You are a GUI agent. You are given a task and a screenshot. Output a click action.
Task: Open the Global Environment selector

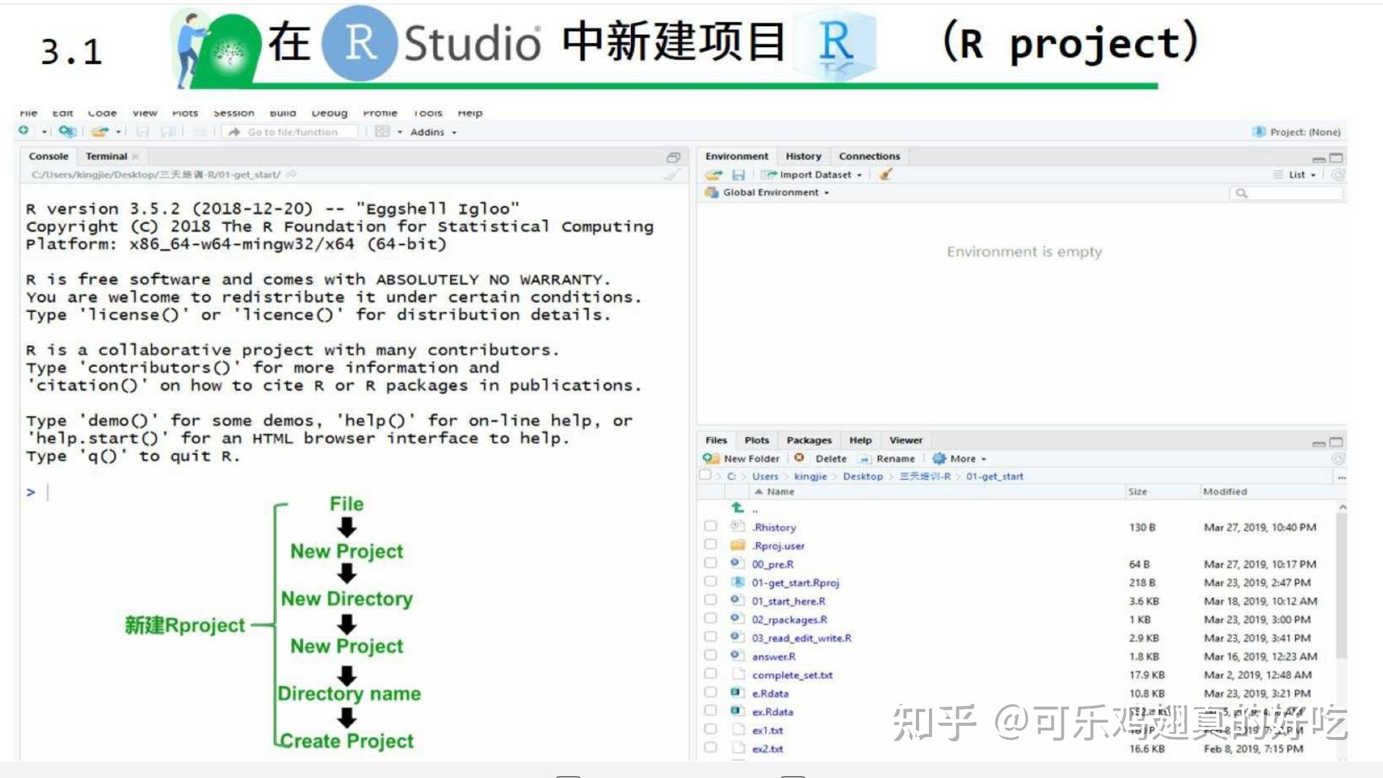point(767,192)
